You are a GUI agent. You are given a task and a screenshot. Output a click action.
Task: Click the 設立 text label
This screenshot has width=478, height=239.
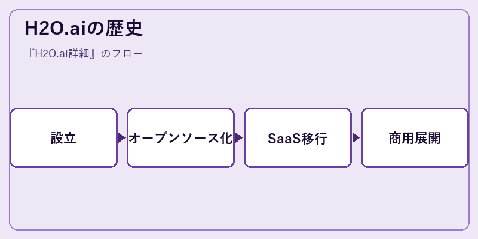(64, 138)
